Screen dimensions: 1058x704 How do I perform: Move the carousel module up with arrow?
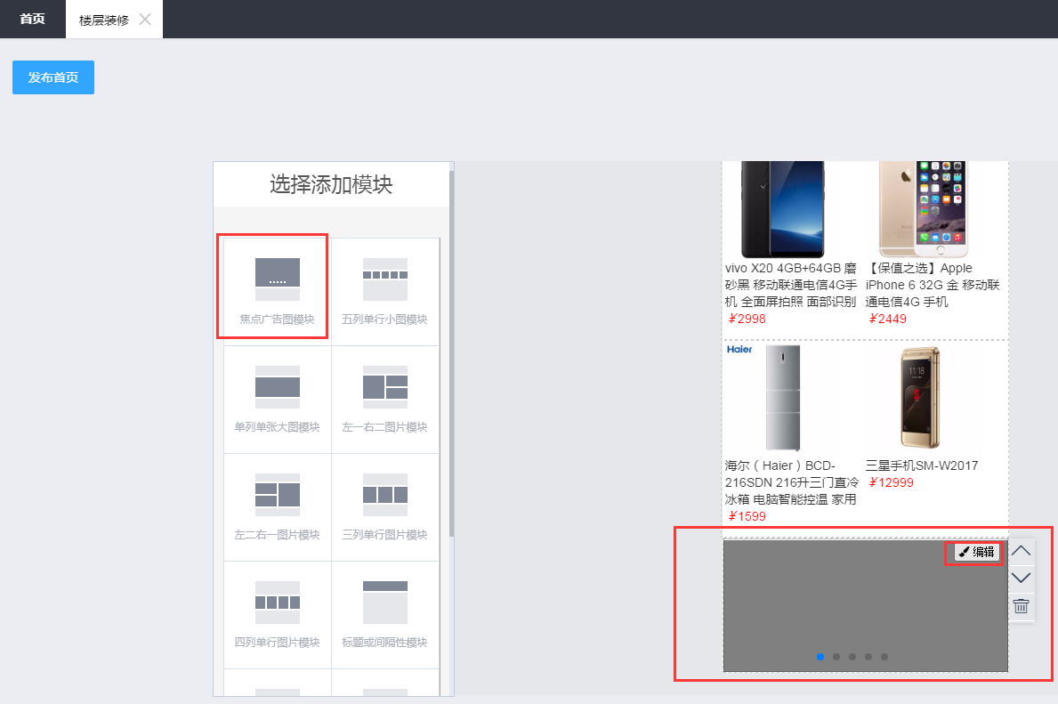point(1021,552)
